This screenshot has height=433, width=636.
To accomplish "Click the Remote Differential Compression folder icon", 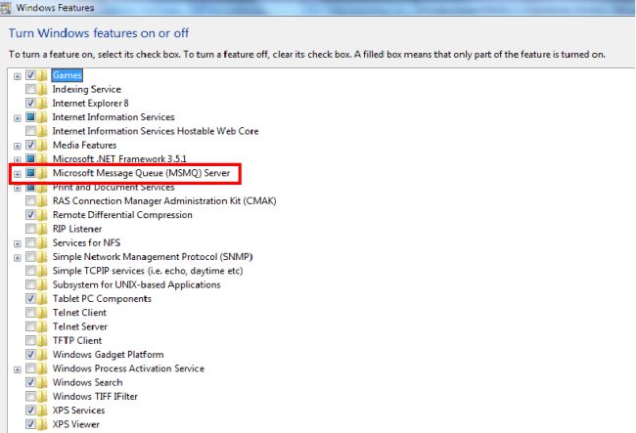I will [42, 215].
